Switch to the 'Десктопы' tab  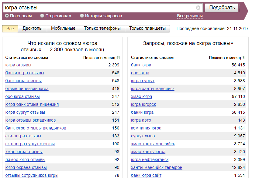[33, 29]
